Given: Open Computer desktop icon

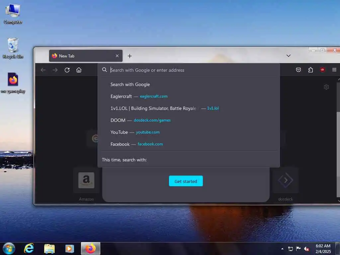Looking at the screenshot, I should [x=13, y=14].
